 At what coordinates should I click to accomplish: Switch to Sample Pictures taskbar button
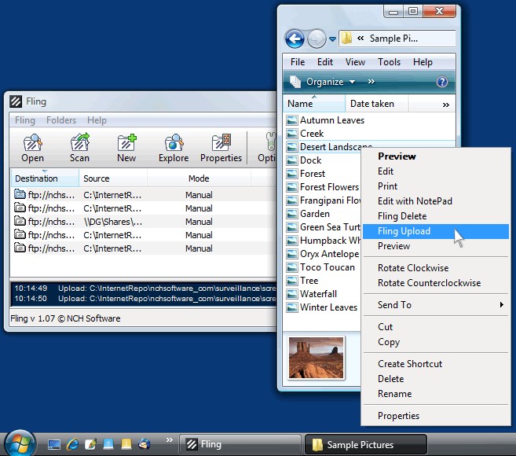(x=366, y=444)
